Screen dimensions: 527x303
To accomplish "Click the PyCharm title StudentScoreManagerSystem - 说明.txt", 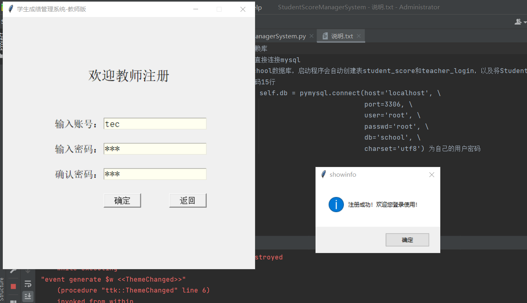I will click(359, 7).
